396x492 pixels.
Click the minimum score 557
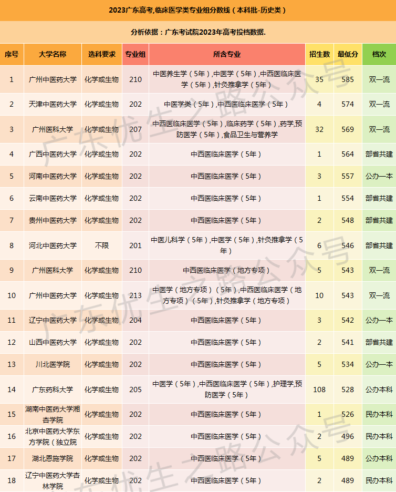pyautogui.click(x=348, y=176)
